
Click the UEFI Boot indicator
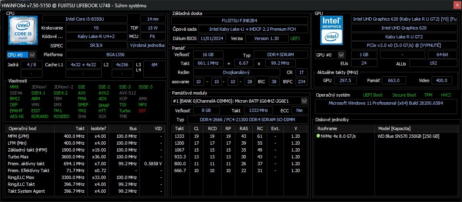tap(373, 95)
